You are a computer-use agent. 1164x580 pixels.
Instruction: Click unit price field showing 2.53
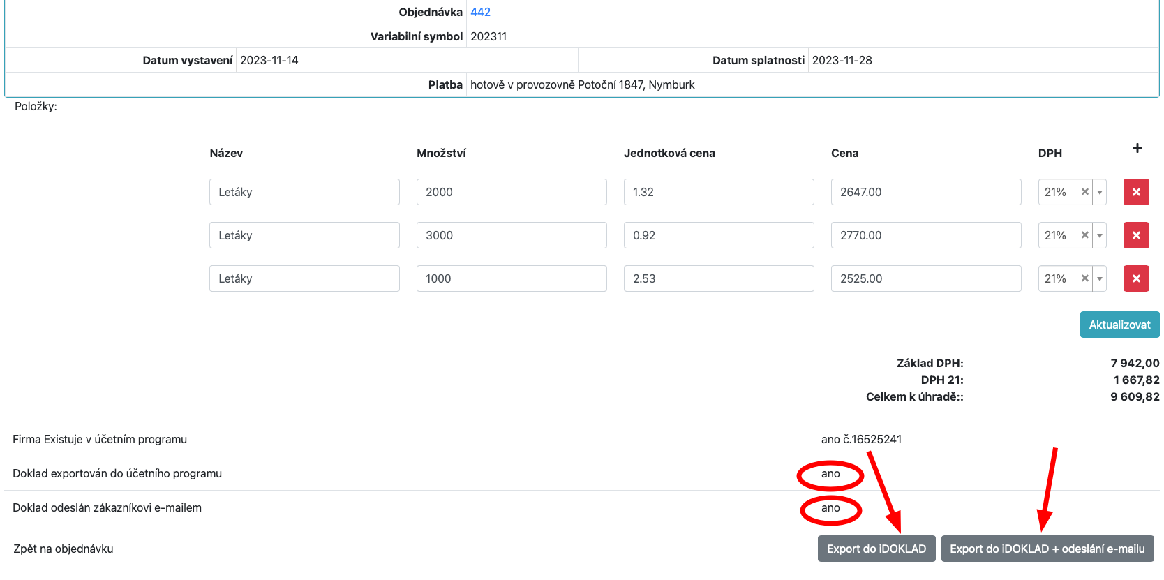point(718,278)
